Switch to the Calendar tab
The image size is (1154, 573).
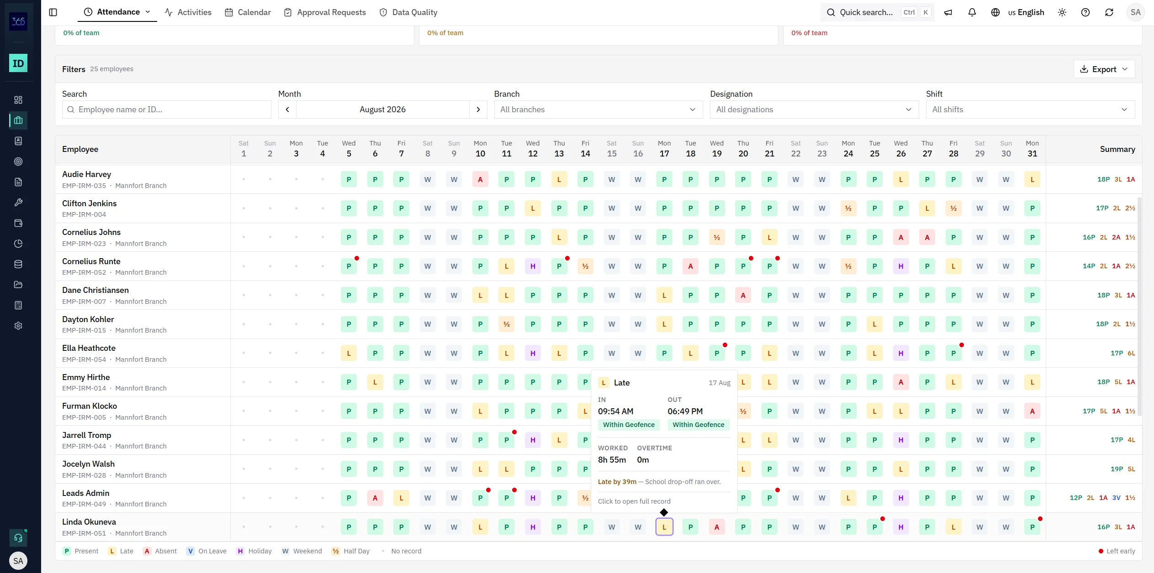pyautogui.click(x=248, y=12)
